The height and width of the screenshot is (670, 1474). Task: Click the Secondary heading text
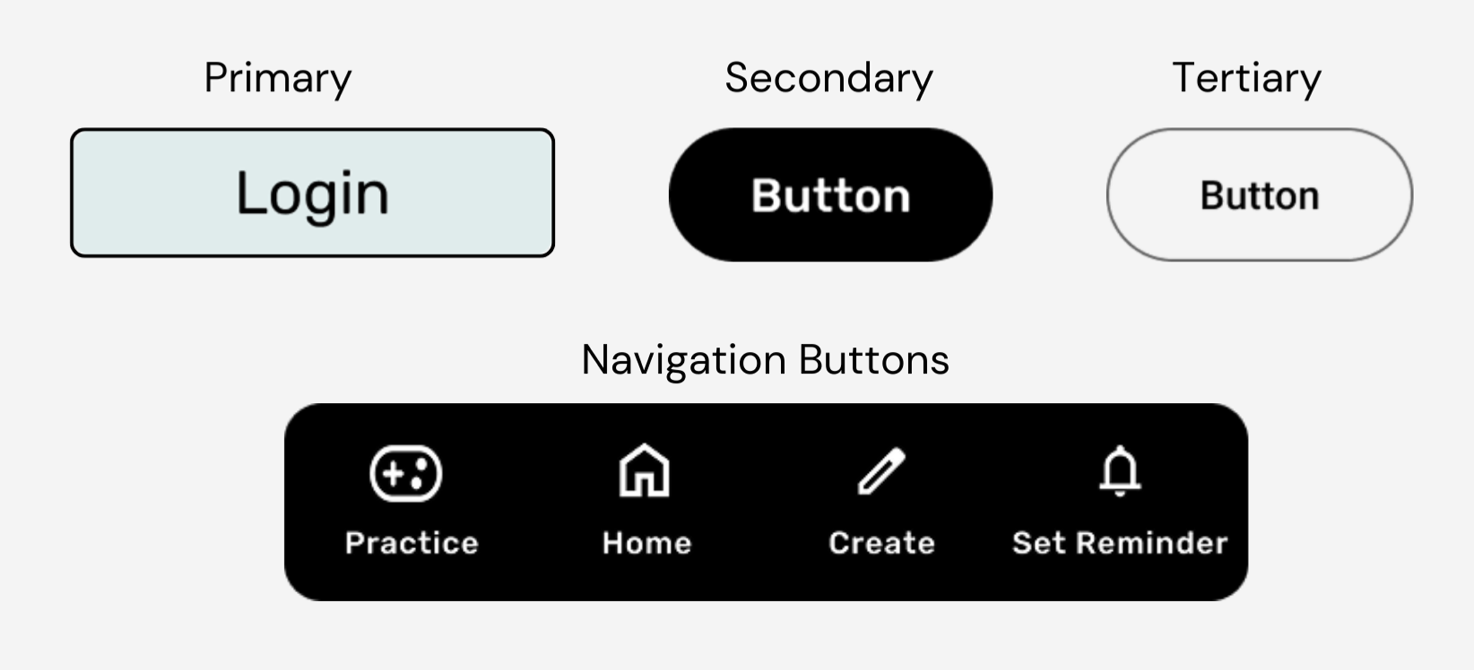(x=829, y=78)
